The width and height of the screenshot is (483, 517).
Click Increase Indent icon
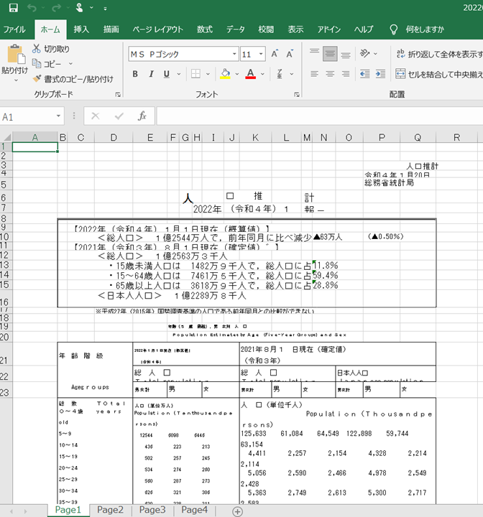click(x=380, y=74)
